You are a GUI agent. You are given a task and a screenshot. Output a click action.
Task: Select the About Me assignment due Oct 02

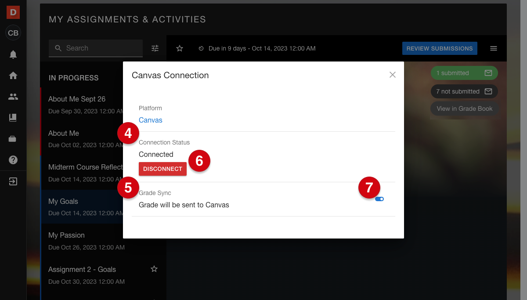(103, 139)
